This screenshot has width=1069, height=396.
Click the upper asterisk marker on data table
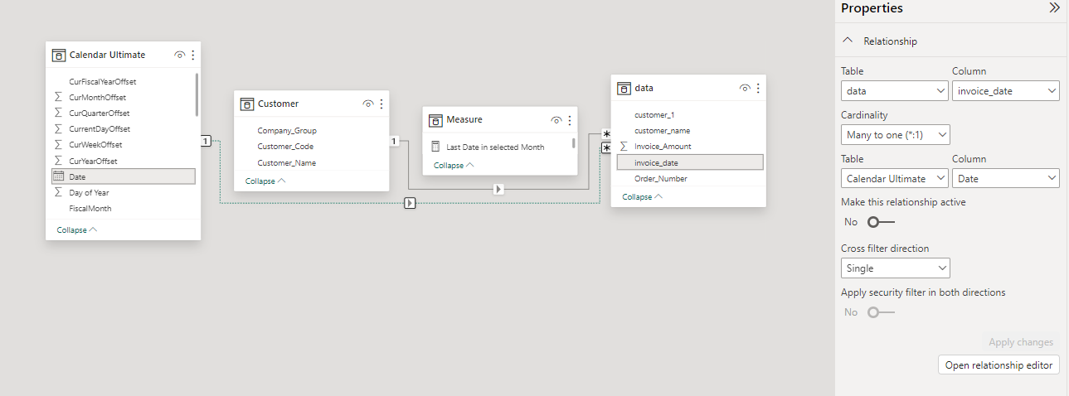point(606,134)
